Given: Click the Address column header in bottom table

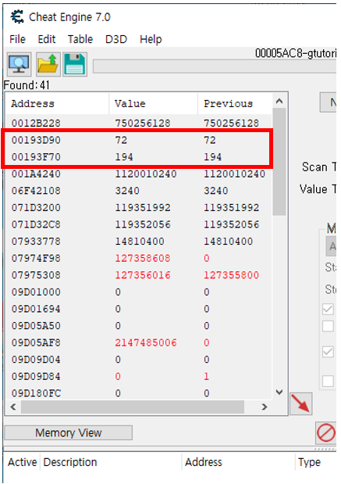Looking at the screenshot, I should 239,462.
